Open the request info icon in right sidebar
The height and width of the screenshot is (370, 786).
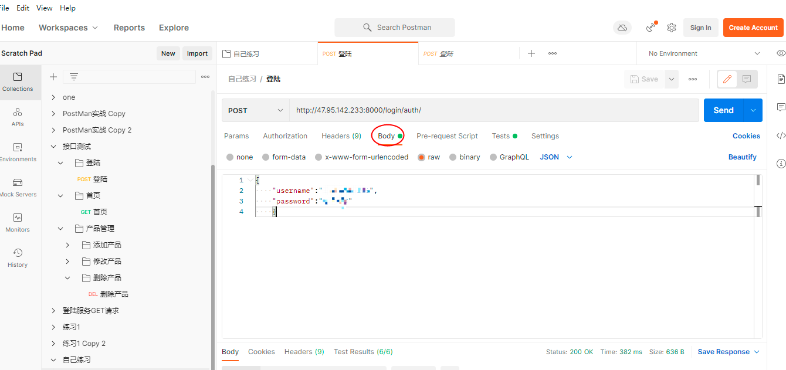(x=781, y=164)
